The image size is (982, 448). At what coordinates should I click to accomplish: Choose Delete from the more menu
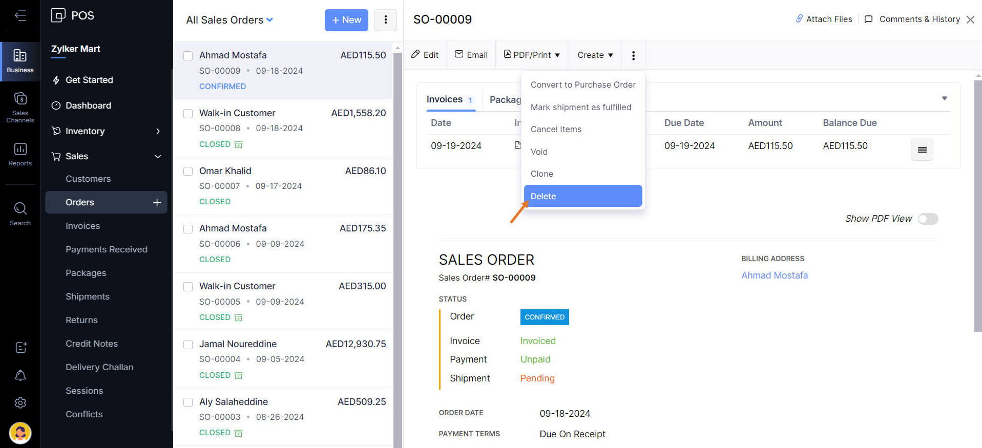[582, 196]
